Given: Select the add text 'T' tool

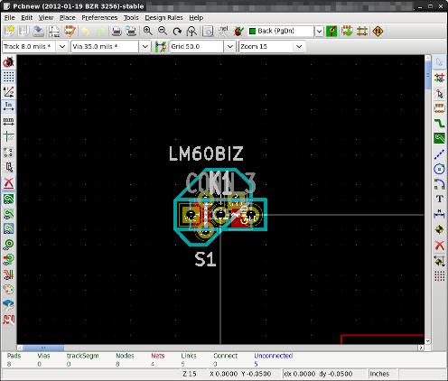Looking at the screenshot, I should 440,199.
